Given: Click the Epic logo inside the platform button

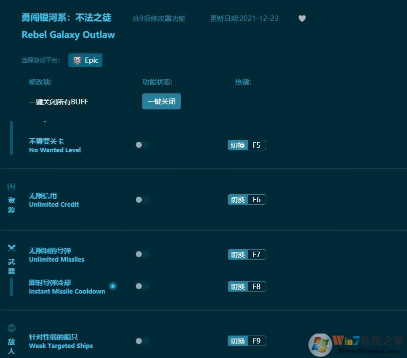Looking at the screenshot, I should point(78,60).
